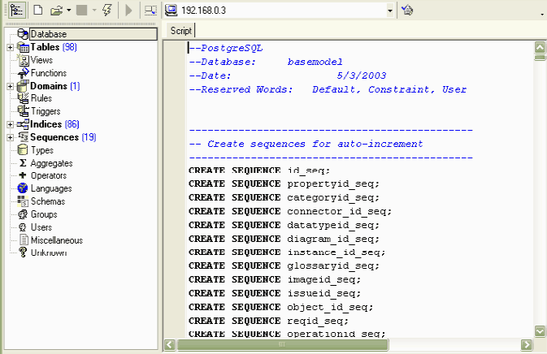Open the dropdown arrow beside the stop square
Screen dimensions: 547x354
[94, 10]
